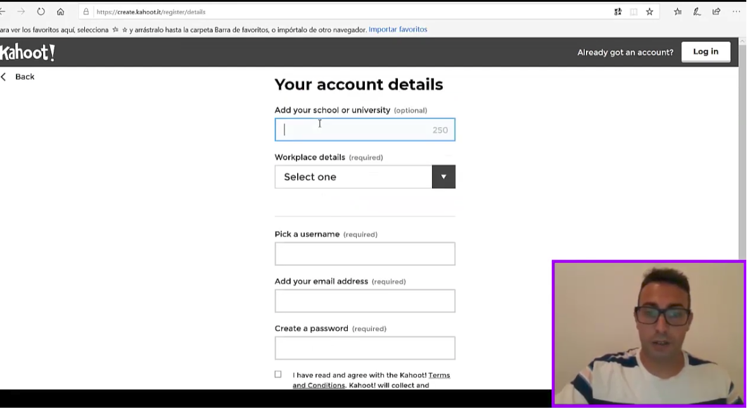
Task: Click the Kahoot! logo
Action: coord(27,53)
